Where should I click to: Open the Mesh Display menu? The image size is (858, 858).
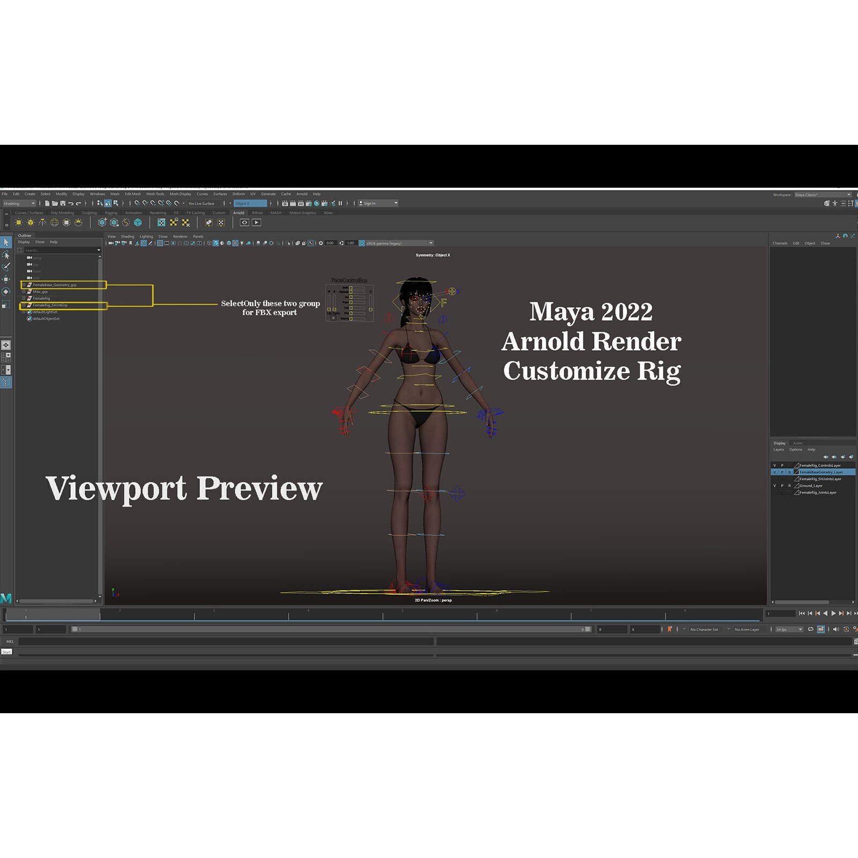coord(181,194)
